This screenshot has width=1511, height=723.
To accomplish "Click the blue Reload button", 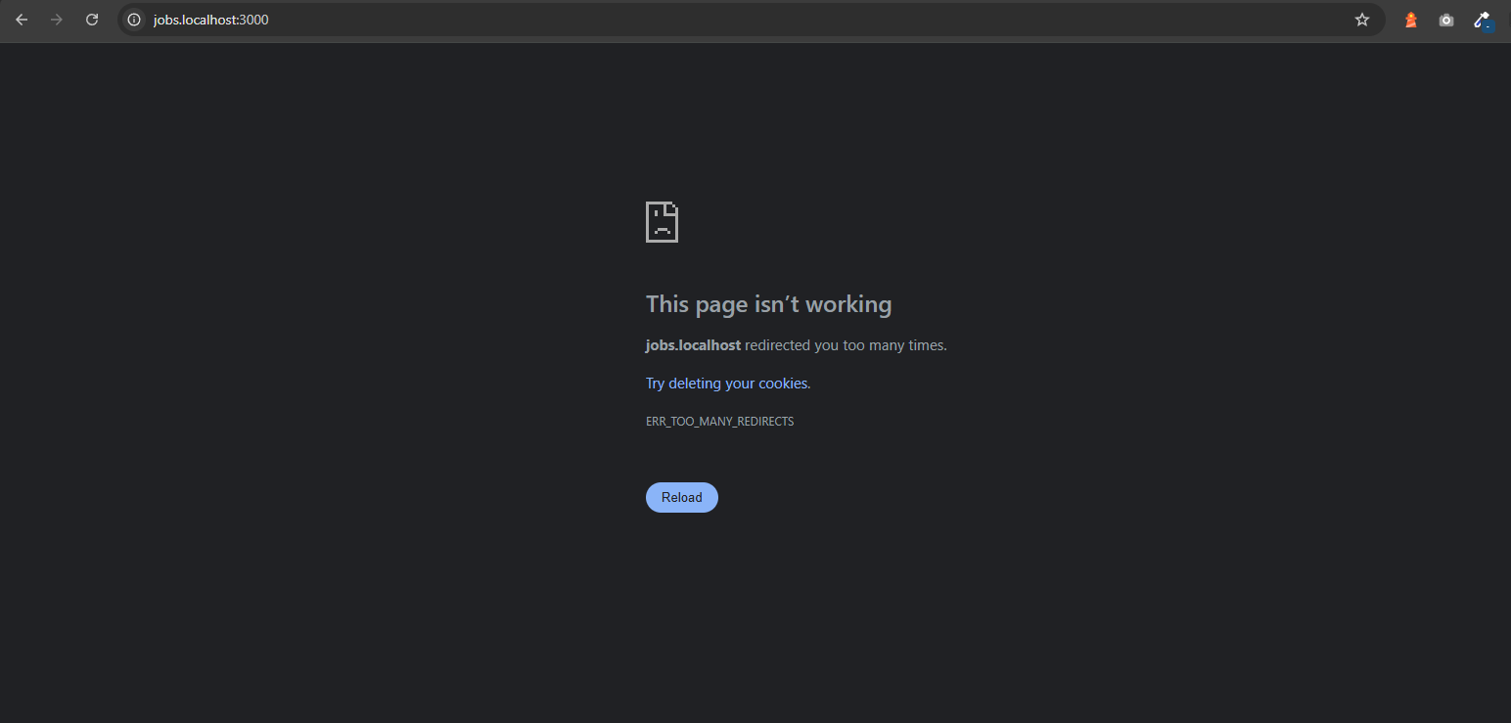I will [x=682, y=497].
